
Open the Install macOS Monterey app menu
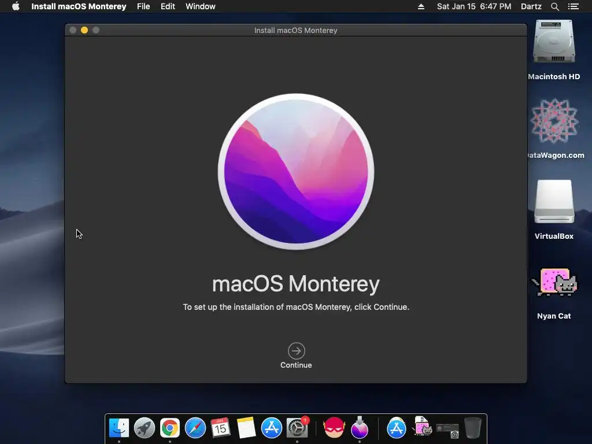point(79,6)
